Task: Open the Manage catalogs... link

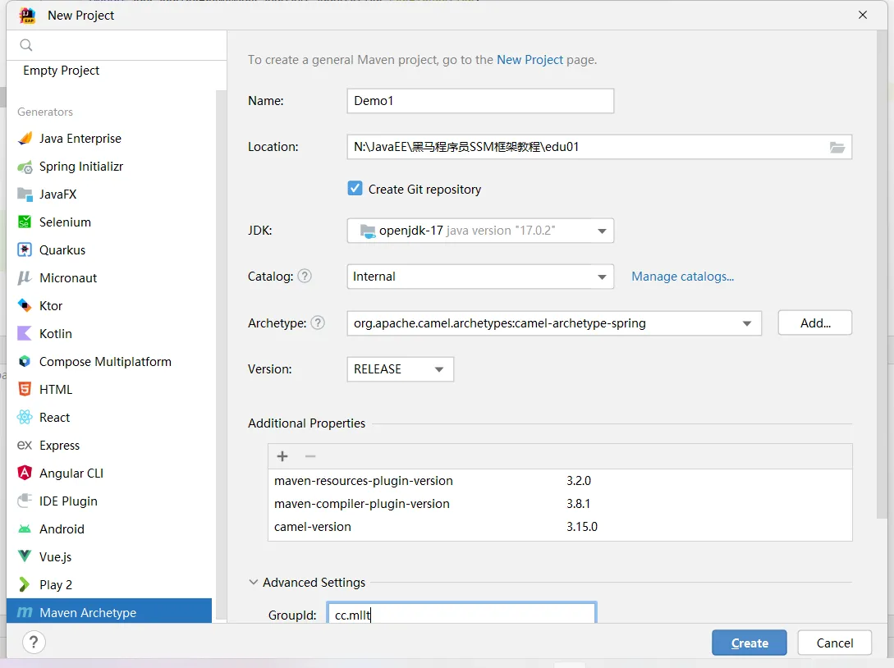Action: [682, 277]
